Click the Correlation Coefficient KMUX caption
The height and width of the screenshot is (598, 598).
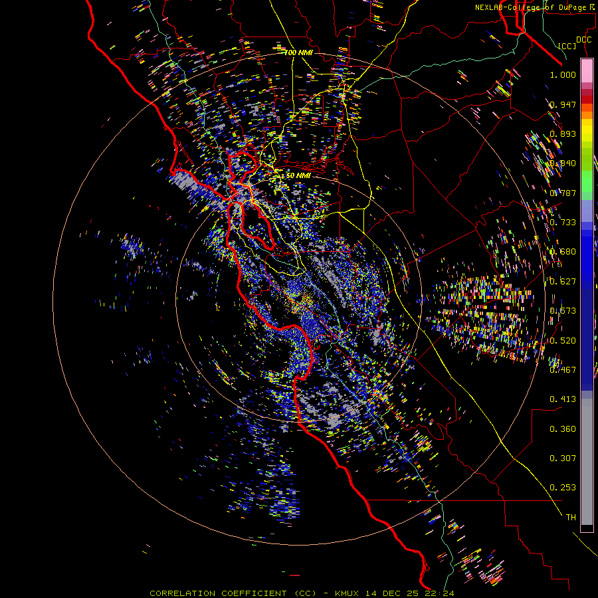302,593
